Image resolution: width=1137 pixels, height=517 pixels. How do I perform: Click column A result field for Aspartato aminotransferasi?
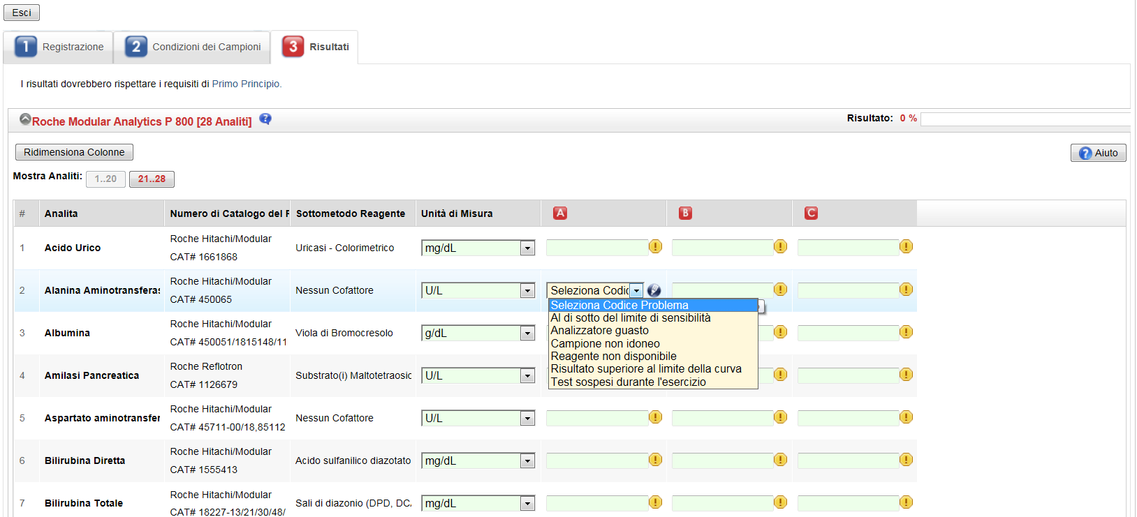tap(596, 418)
